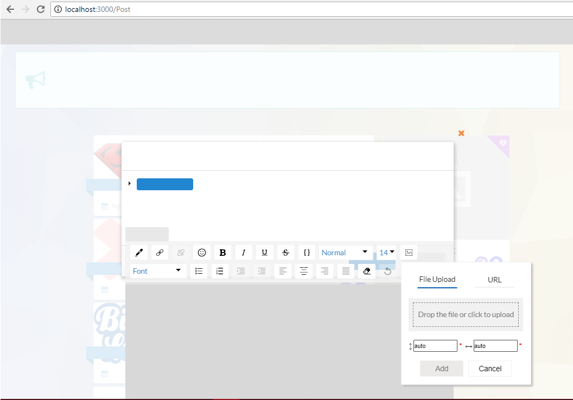Insert an image into the editor

click(x=409, y=252)
